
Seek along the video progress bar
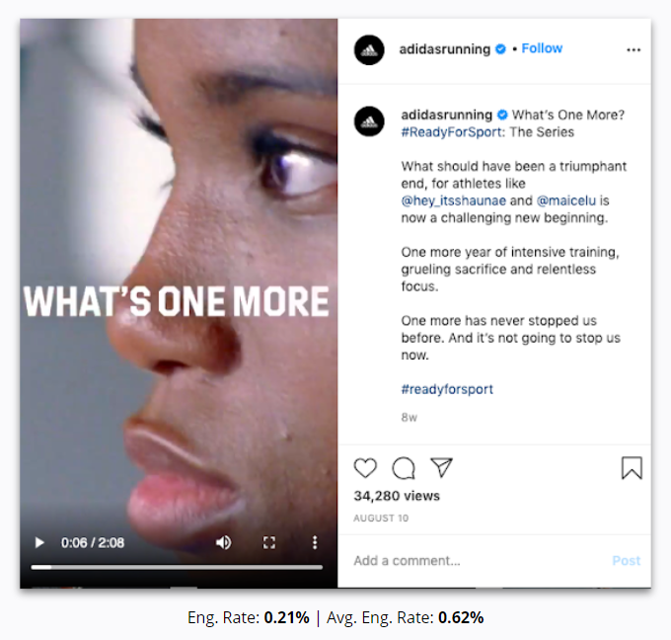pos(177,567)
